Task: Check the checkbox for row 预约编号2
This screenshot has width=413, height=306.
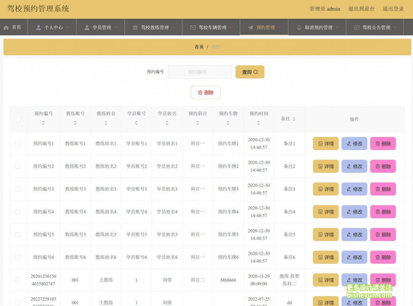Action: point(18,166)
